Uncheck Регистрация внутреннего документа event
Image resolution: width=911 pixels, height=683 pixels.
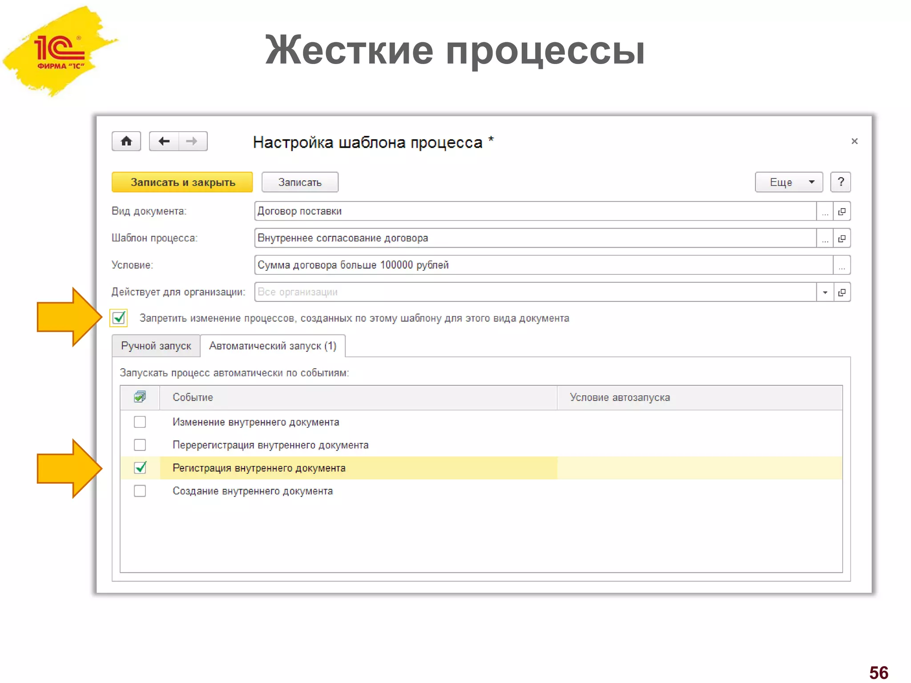tap(140, 468)
